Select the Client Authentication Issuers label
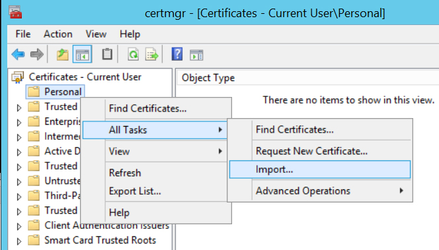This screenshot has height=250, width=439. (106, 225)
